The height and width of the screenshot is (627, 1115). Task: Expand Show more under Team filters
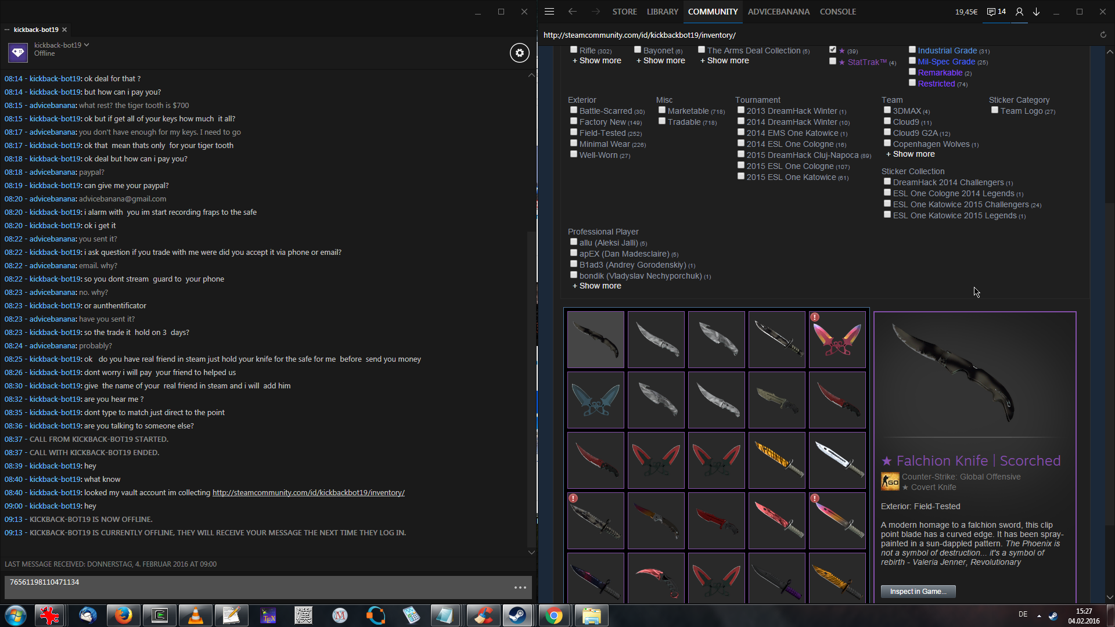pos(910,154)
